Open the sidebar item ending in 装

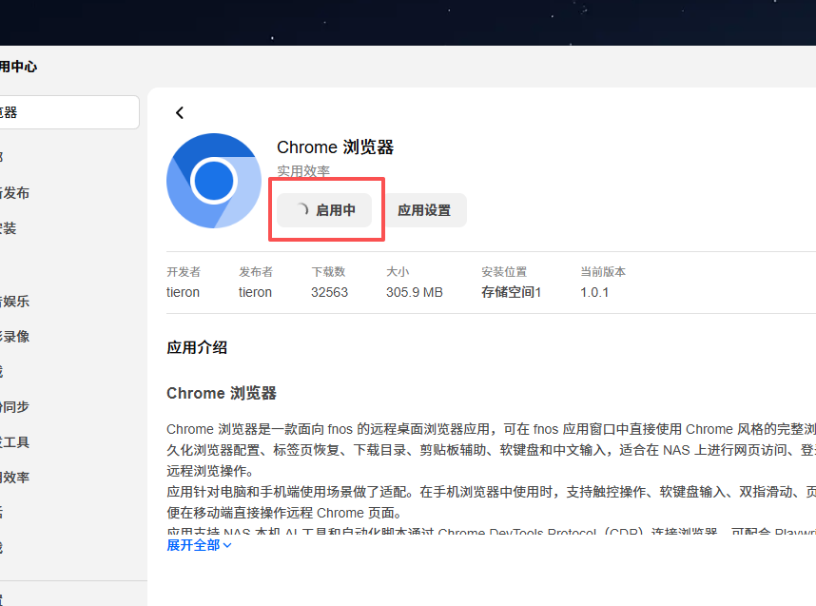tap(9, 228)
